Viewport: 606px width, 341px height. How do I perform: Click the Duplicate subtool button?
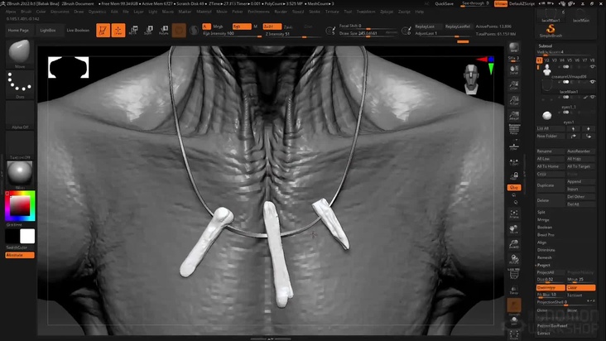pos(551,185)
